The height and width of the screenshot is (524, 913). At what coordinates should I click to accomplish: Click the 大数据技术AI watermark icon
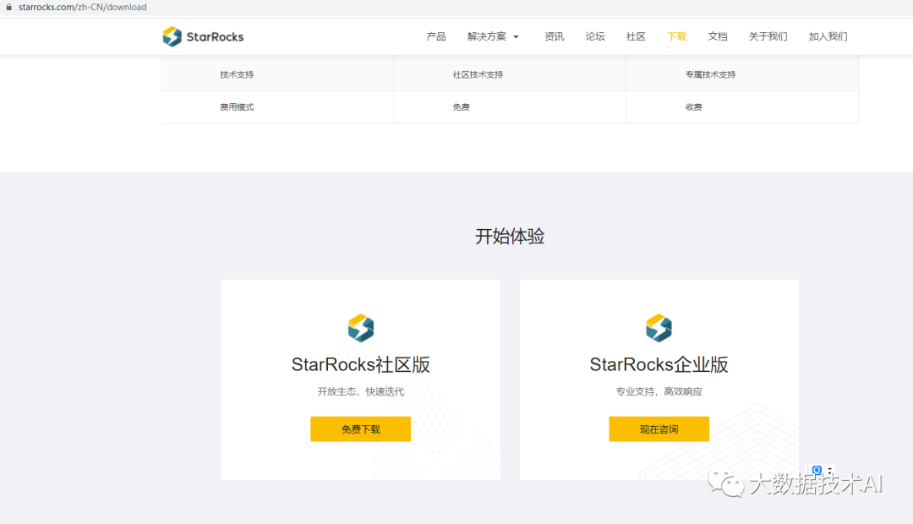click(x=724, y=482)
